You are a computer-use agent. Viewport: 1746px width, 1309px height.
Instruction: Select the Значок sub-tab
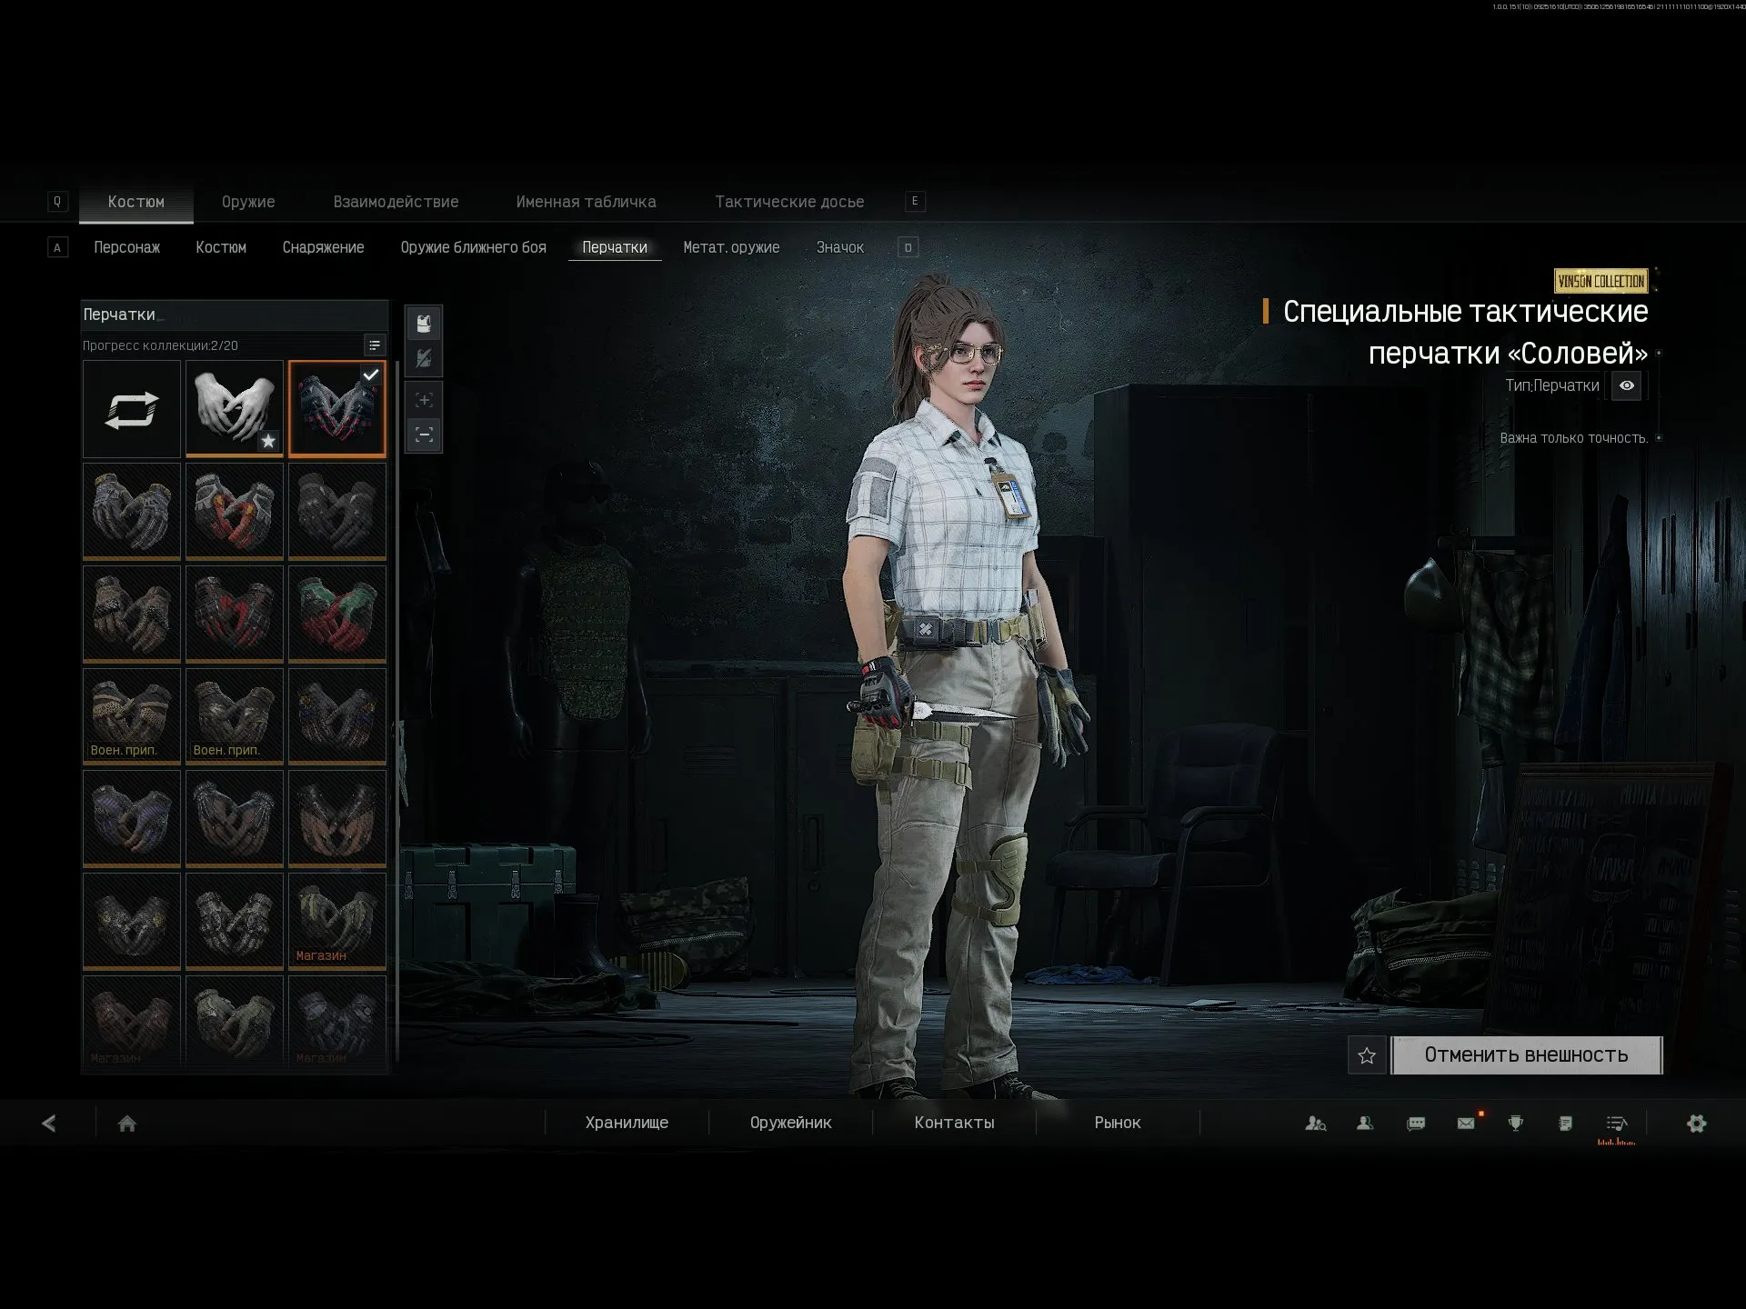[839, 247]
